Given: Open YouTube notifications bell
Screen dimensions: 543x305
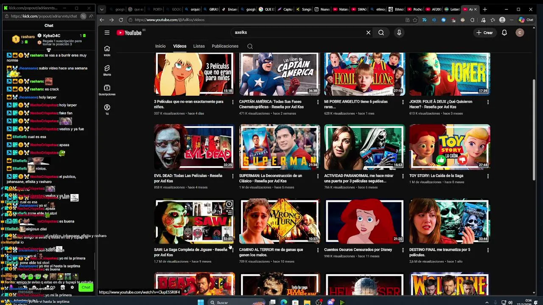Looking at the screenshot, I should 504,33.
